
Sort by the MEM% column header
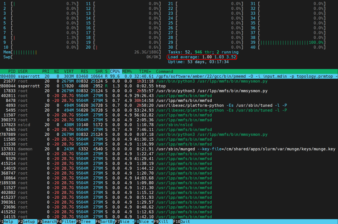point(127,71)
